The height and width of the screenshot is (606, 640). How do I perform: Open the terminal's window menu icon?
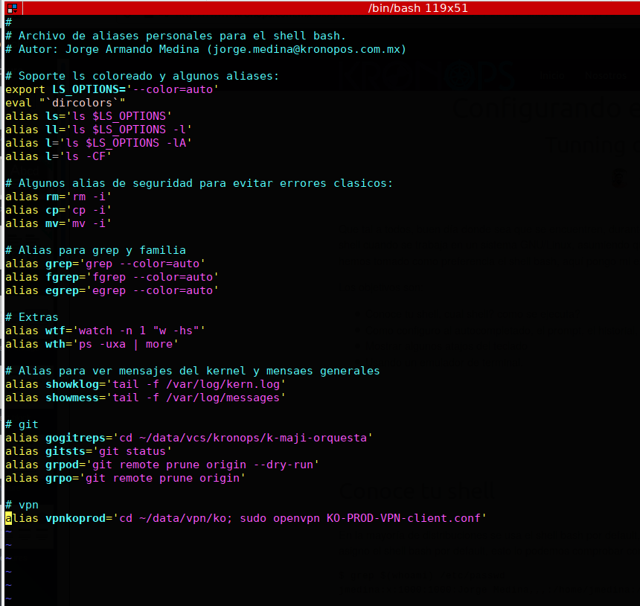click(x=13, y=8)
